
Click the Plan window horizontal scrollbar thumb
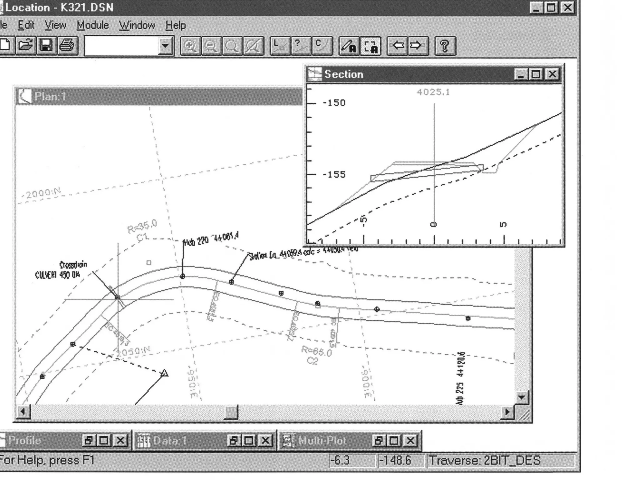coord(231,412)
